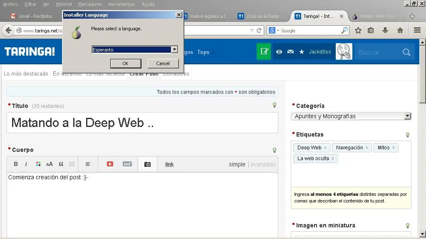The height and width of the screenshot is (239, 426).
Task: Close the Installer Language dialog
Action: (178, 15)
